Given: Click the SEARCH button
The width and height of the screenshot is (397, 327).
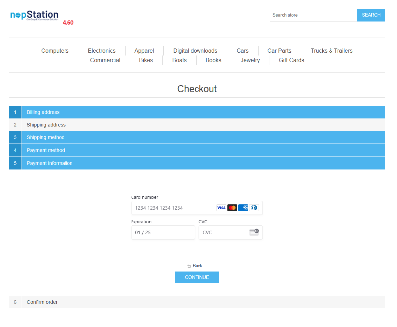Looking at the screenshot, I should (x=371, y=15).
